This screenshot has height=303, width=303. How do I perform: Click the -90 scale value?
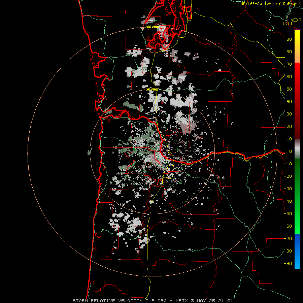click(288, 264)
